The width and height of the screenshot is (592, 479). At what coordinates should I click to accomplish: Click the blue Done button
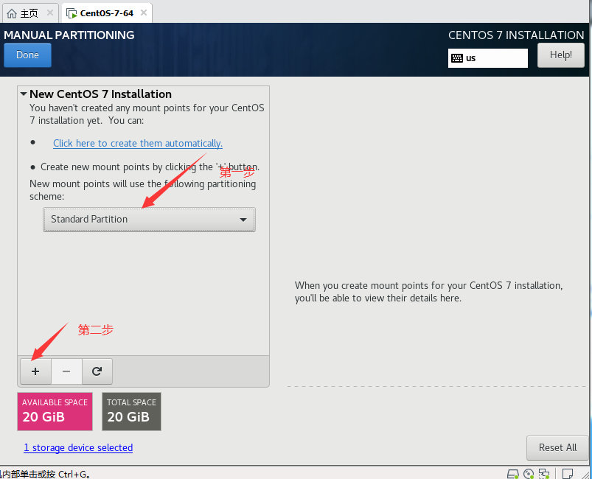tap(27, 55)
